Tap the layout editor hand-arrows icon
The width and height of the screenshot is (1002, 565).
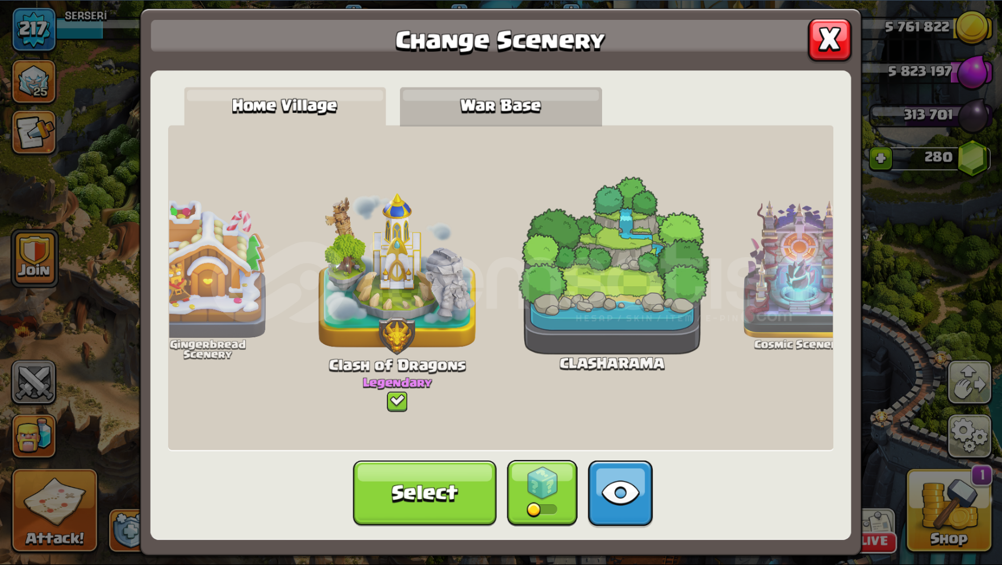pos(969,382)
